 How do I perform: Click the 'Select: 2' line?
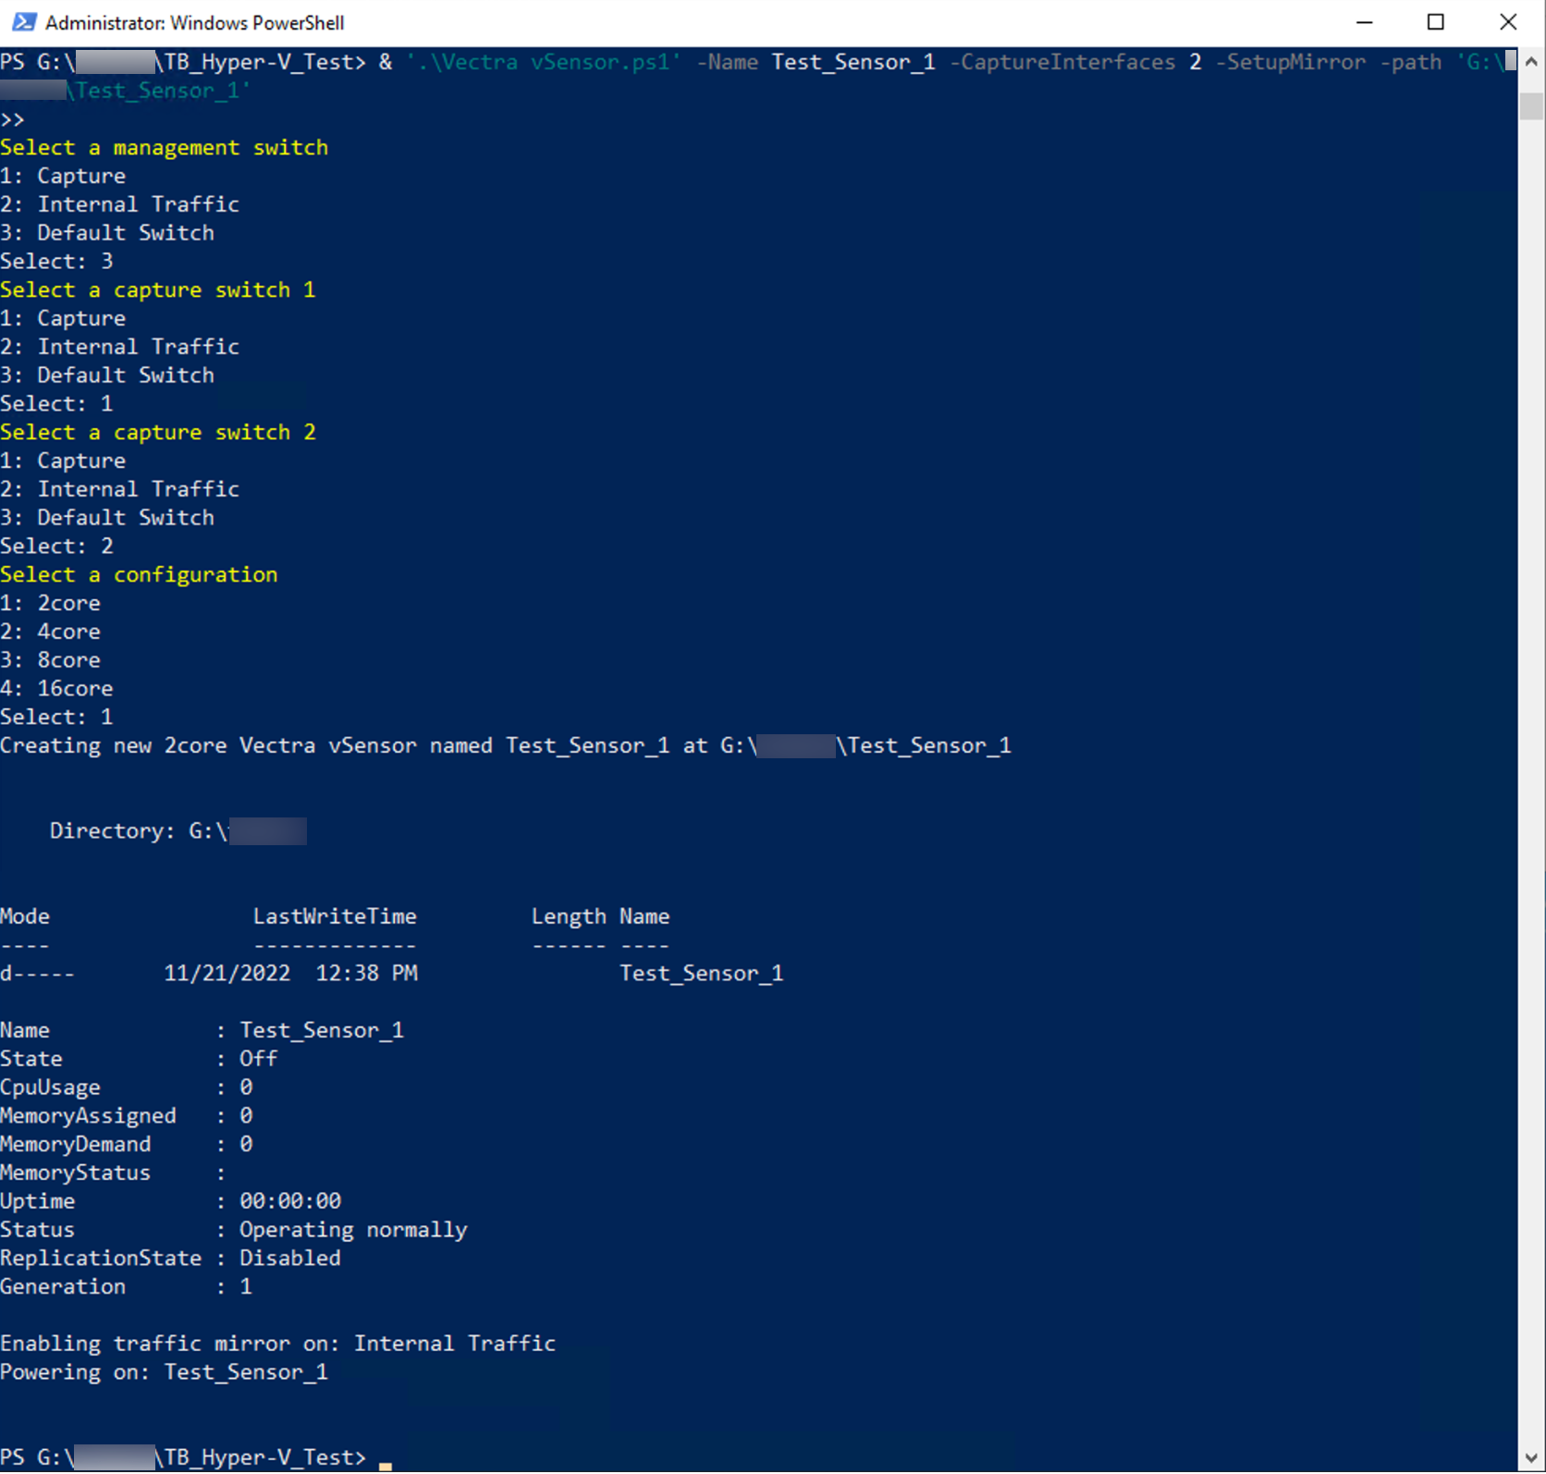(56, 547)
